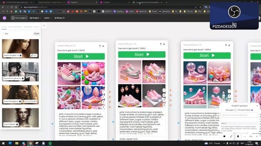The image size is (261, 146).
Task: Click the info icon beside DreamlikeArt
Action: coord(17,125)
